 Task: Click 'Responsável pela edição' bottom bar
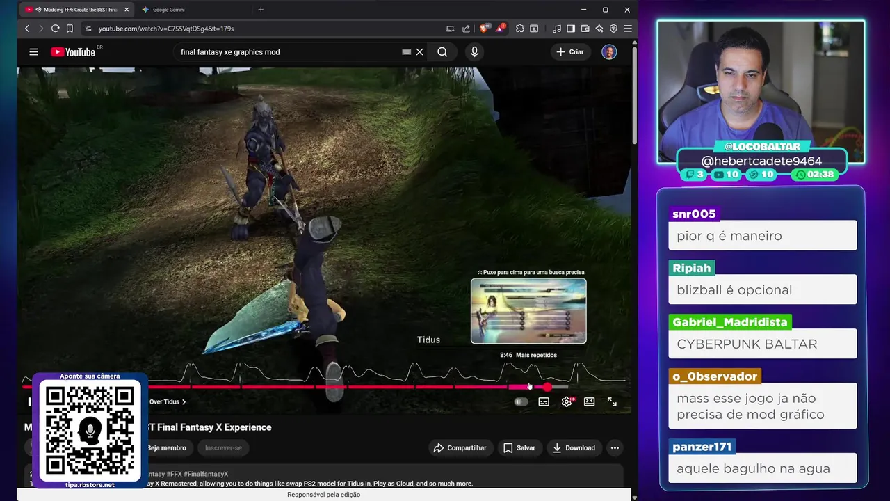(324, 495)
